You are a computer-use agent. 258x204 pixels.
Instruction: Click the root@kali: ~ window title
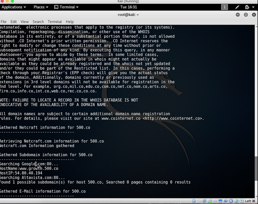128,15
